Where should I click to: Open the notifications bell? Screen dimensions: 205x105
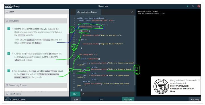click(x=192, y=6)
